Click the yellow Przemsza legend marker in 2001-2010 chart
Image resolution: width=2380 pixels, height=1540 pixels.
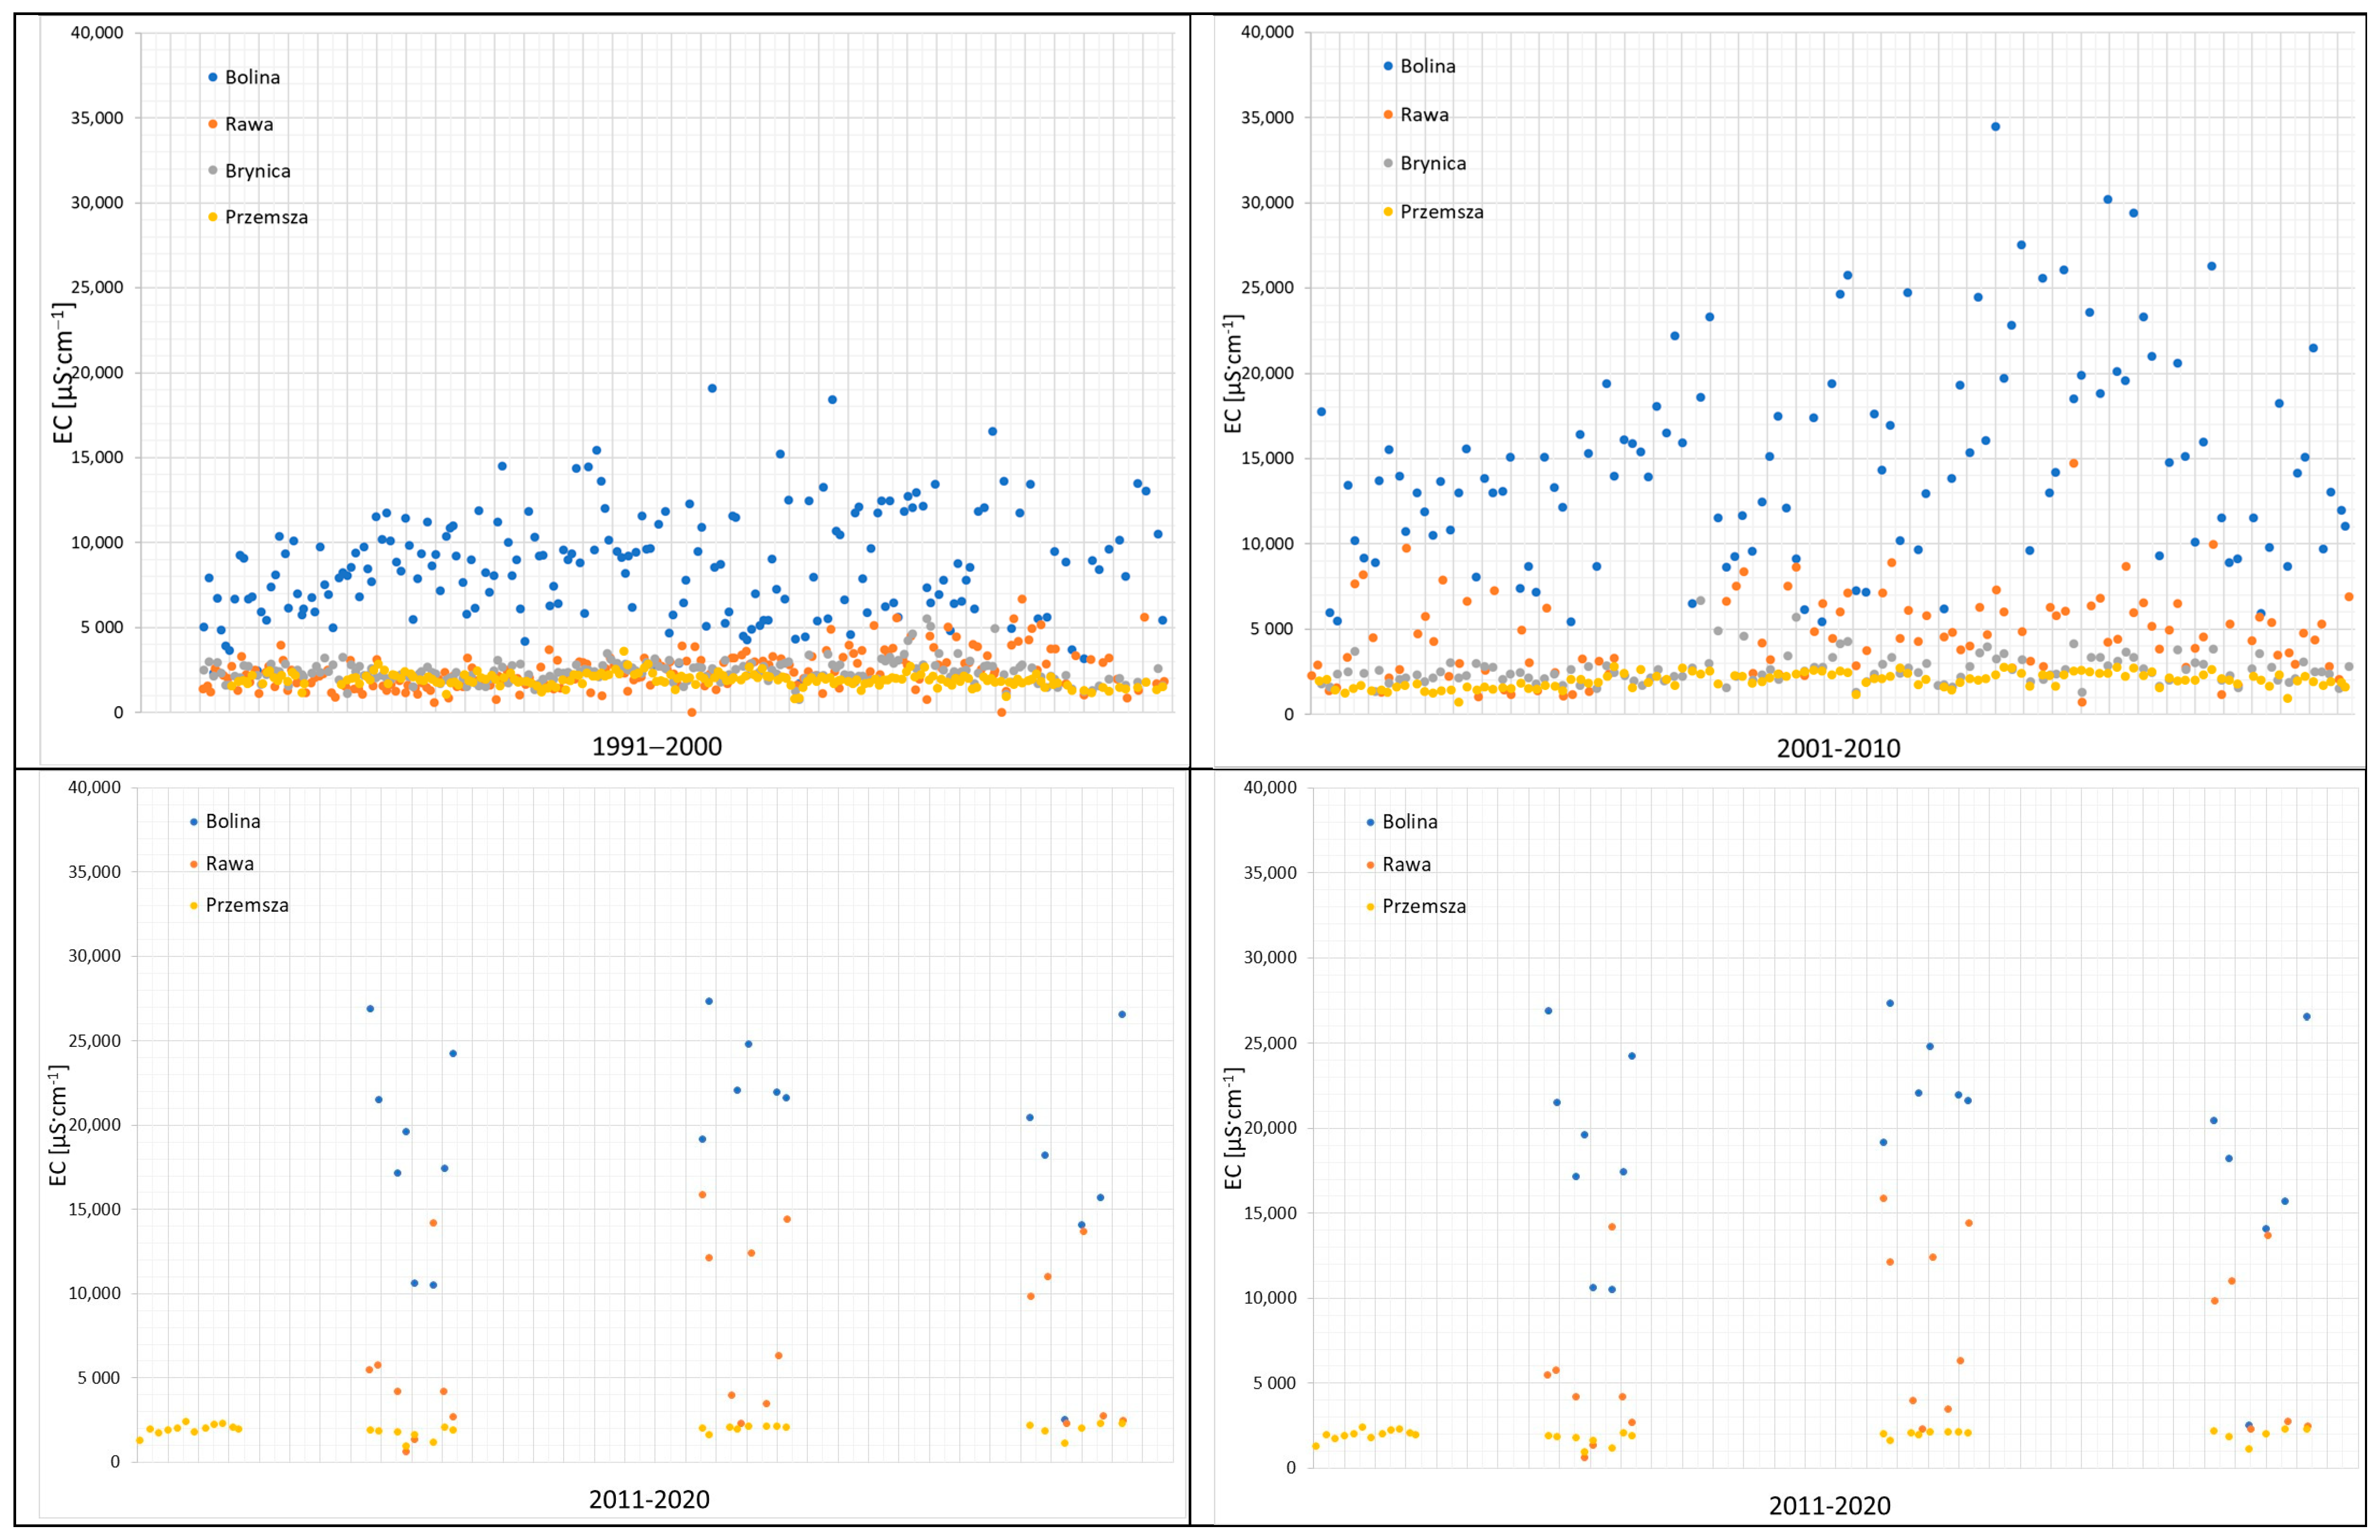[x=1388, y=212]
